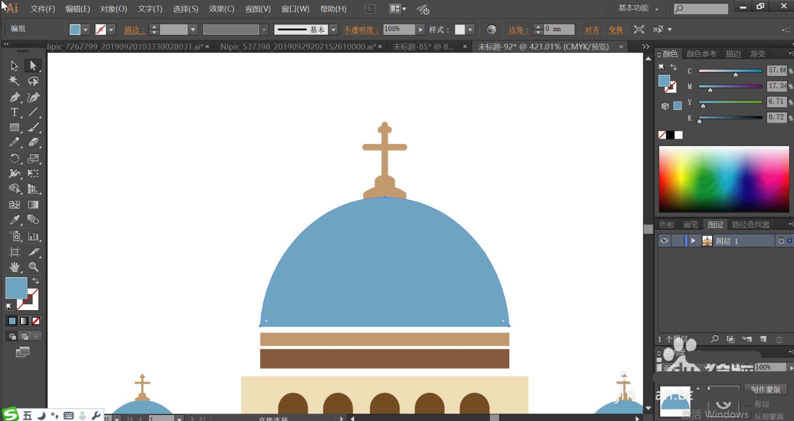Choose the Lasso tool
The image size is (794, 421).
point(33,81)
